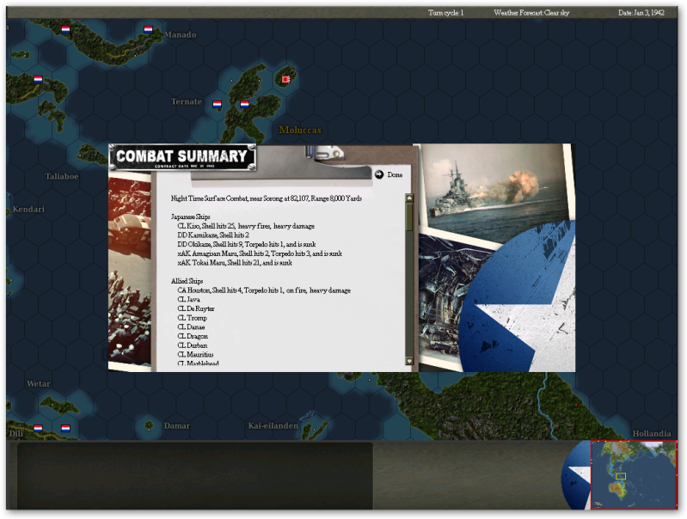Click the CL De Ruyter entry
The width and height of the screenshot is (687, 519).
196,308
